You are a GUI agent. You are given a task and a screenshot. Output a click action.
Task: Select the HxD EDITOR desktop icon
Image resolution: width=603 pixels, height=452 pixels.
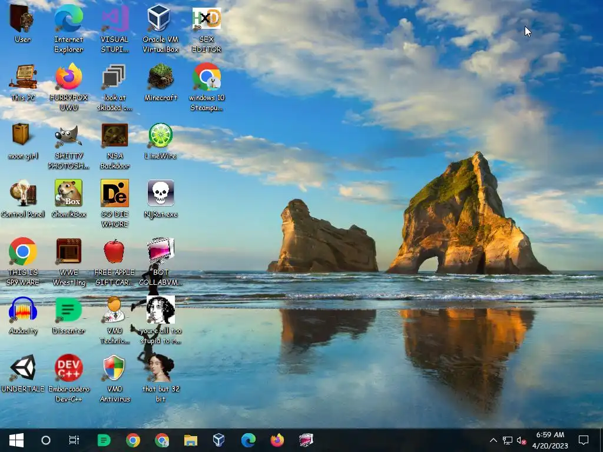(207, 29)
